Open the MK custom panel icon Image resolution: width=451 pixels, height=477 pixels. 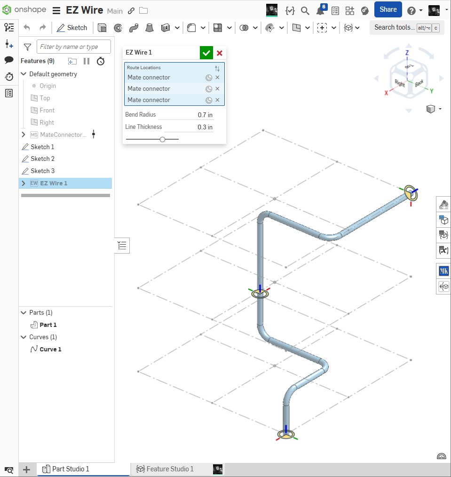443,271
